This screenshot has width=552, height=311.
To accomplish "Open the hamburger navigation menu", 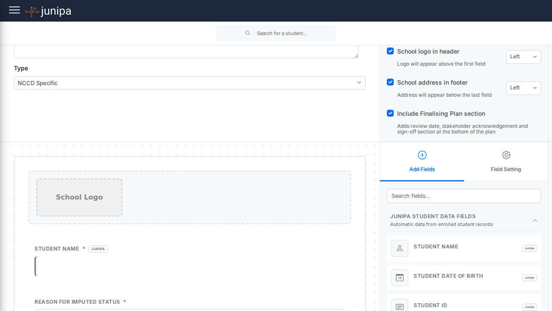I will (14, 10).
